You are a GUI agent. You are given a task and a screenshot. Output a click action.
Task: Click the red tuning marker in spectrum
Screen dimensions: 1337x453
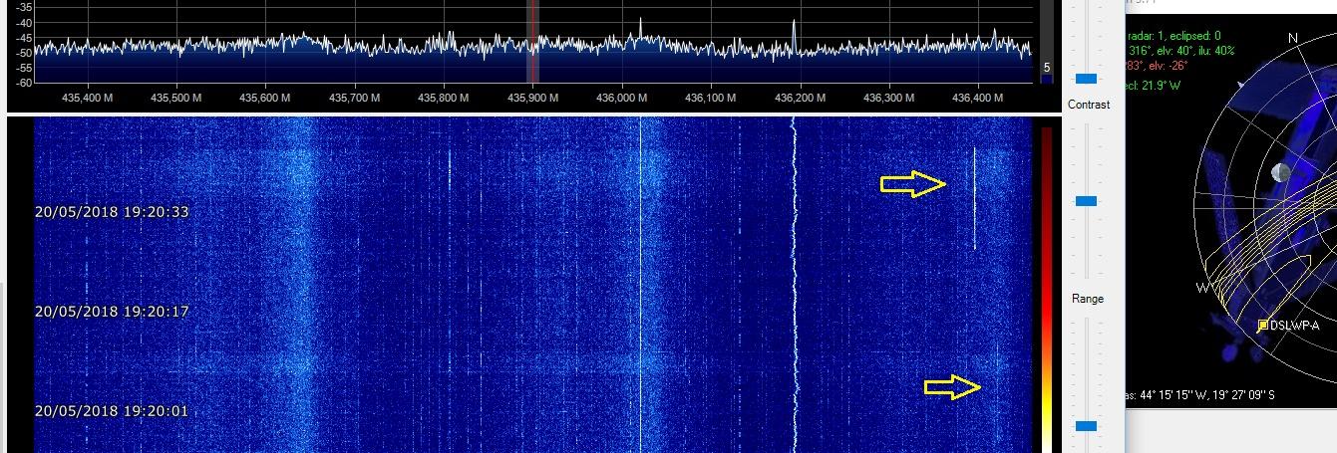click(x=533, y=40)
